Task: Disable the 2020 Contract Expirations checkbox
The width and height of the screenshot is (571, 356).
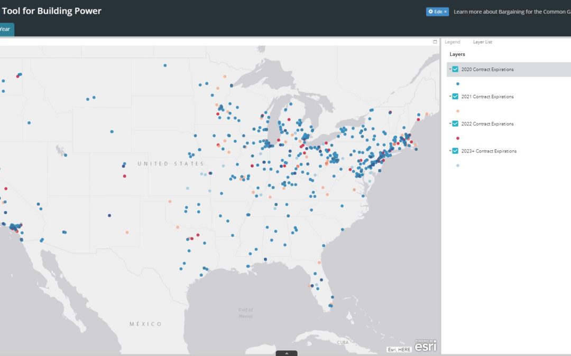Action: [455, 69]
